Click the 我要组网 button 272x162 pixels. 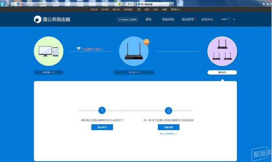click(x=168, y=127)
